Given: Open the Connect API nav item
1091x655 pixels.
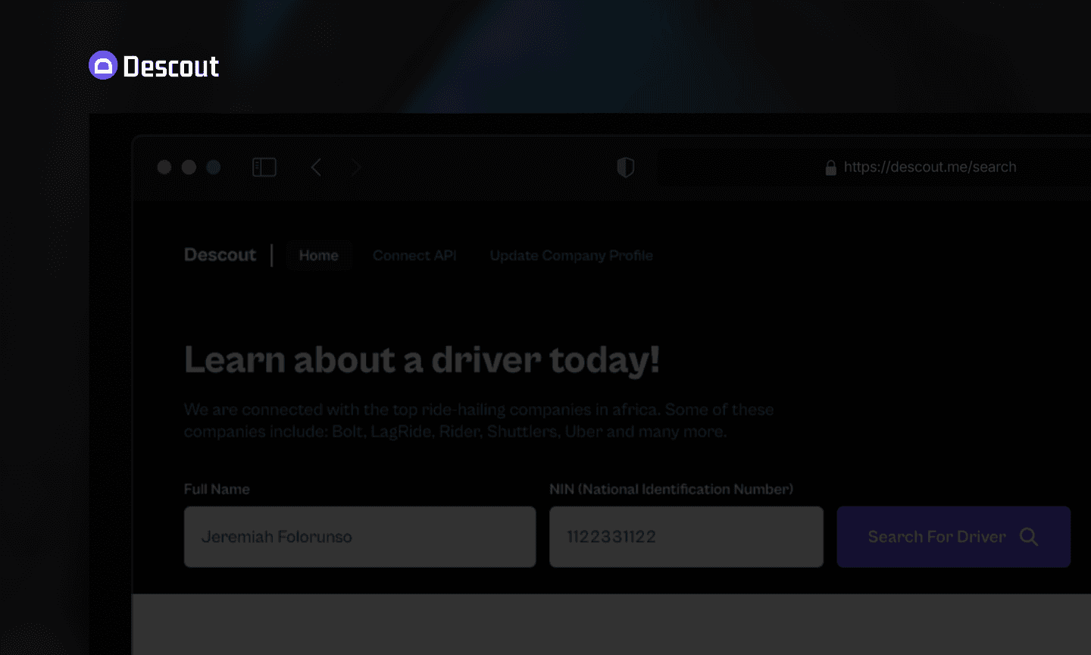Looking at the screenshot, I should [x=414, y=255].
